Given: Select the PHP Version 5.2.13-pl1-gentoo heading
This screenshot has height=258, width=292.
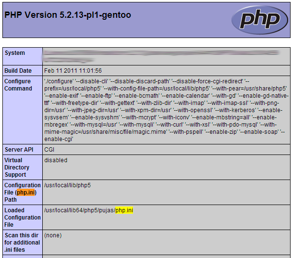Looking at the screenshot, I should pyautogui.click(x=68, y=15).
